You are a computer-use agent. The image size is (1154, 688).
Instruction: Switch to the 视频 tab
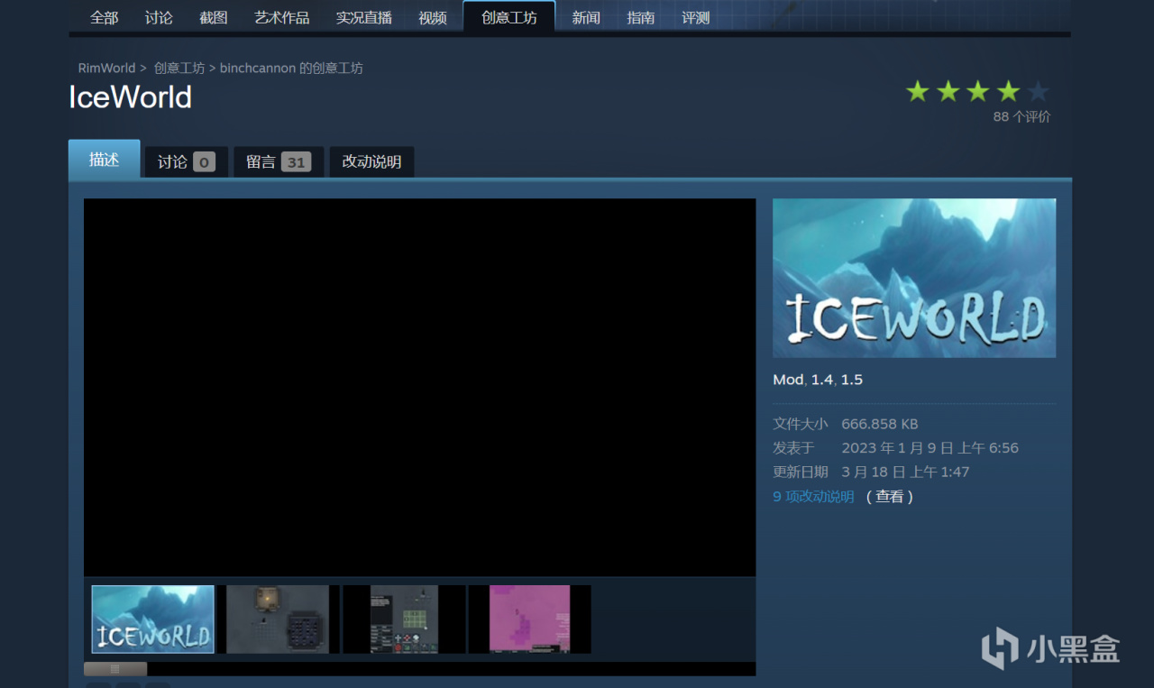433,17
